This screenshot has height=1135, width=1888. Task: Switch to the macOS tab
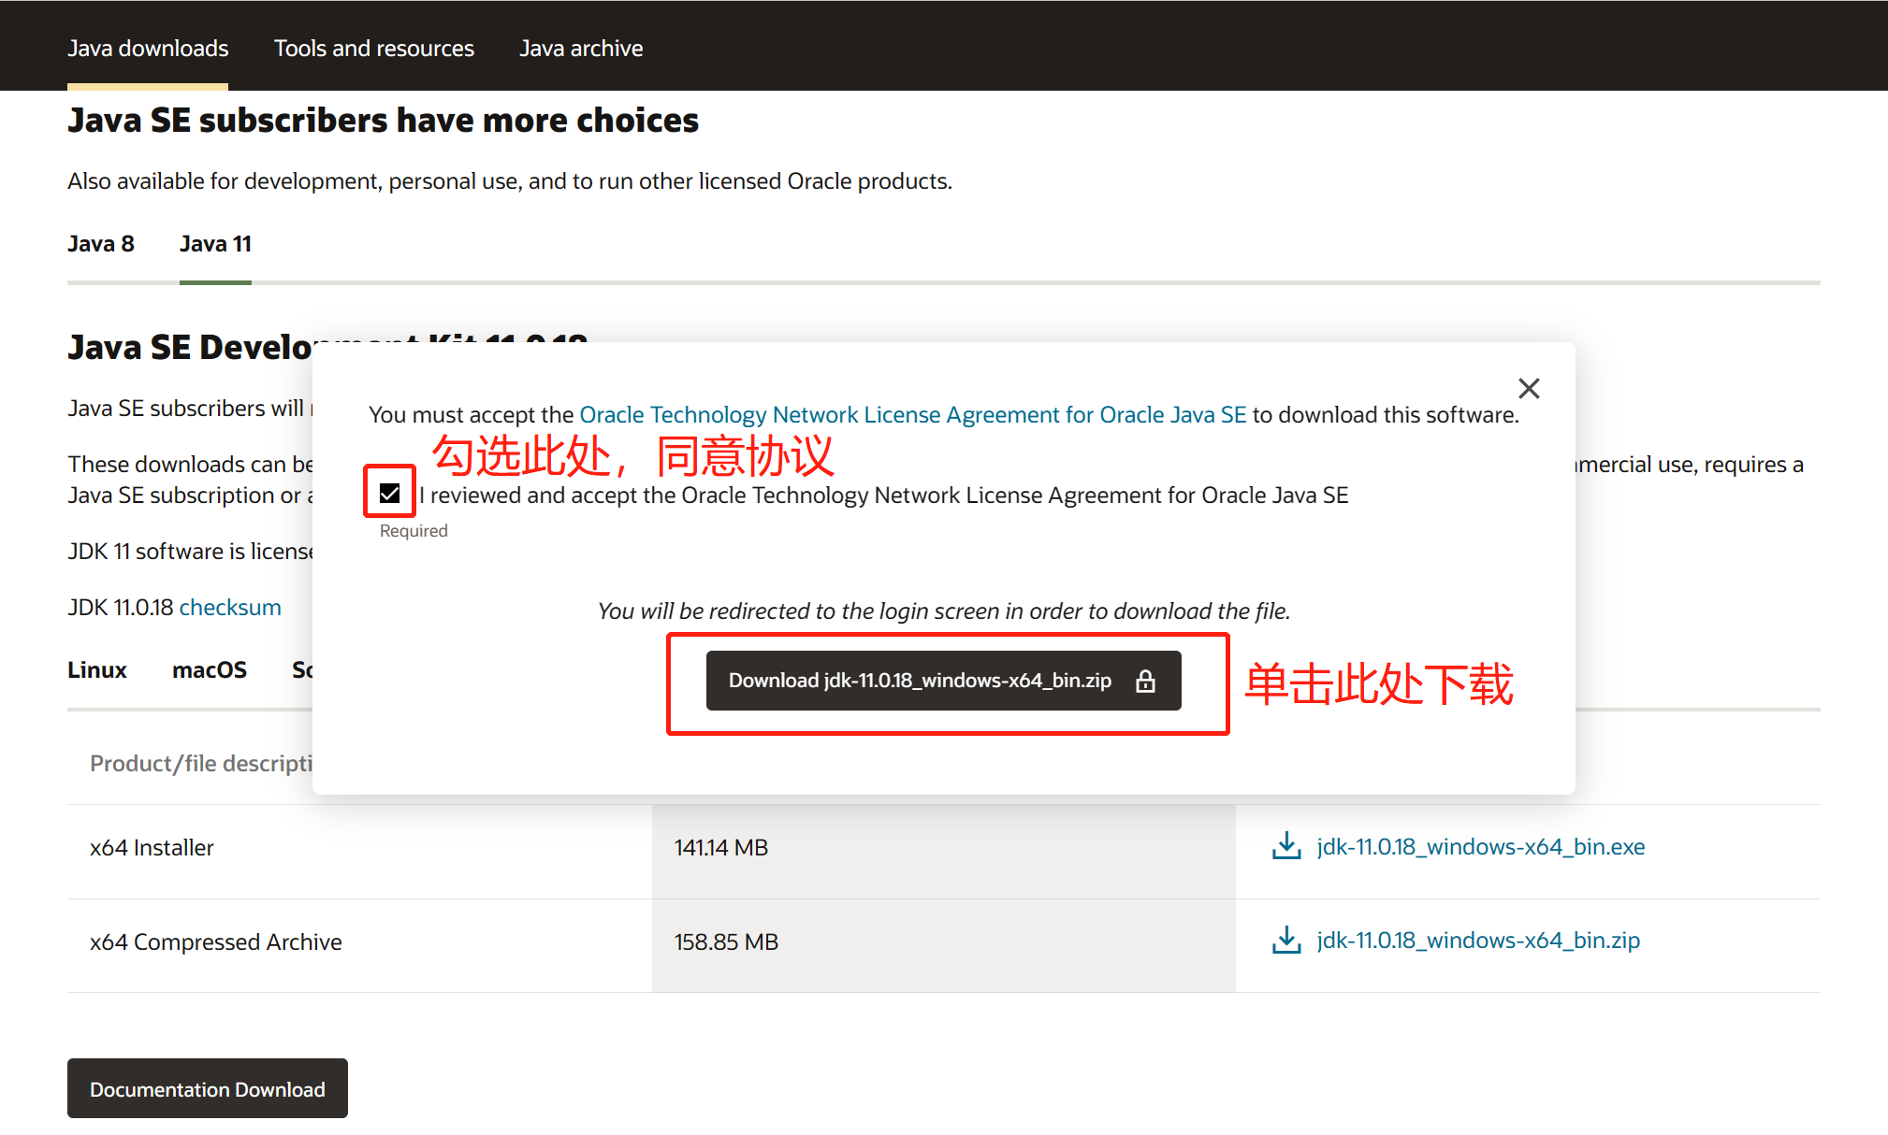click(210, 669)
